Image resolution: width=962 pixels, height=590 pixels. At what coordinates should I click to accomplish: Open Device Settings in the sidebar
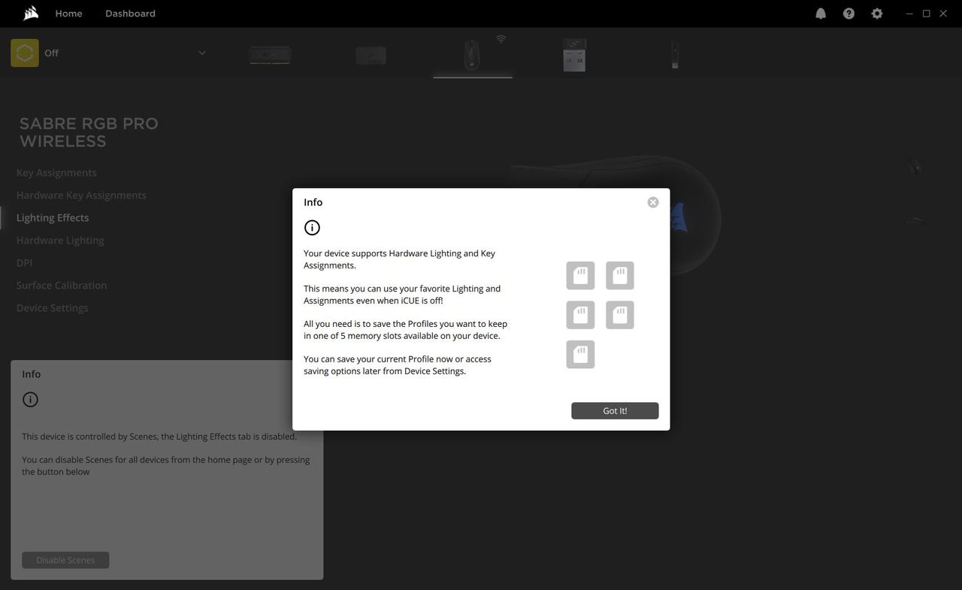(53, 308)
